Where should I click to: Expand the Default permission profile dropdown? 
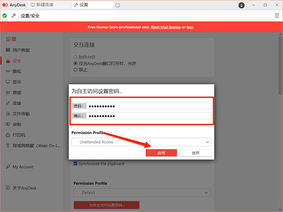coord(142,193)
